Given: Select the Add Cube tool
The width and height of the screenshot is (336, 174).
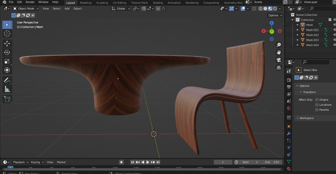Looking at the screenshot, I should click(x=7, y=99).
